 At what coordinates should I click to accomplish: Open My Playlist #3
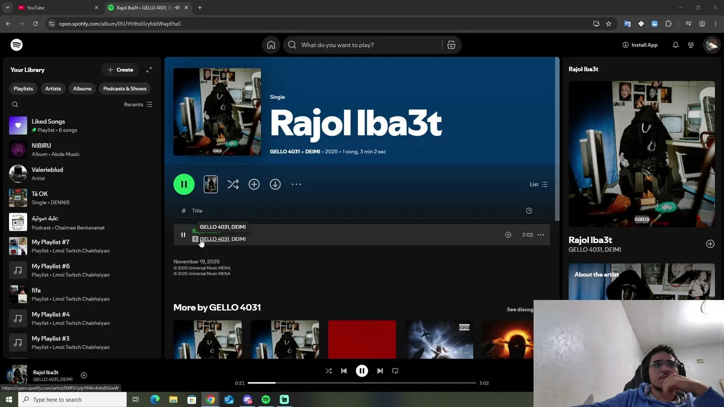[x=82, y=343]
